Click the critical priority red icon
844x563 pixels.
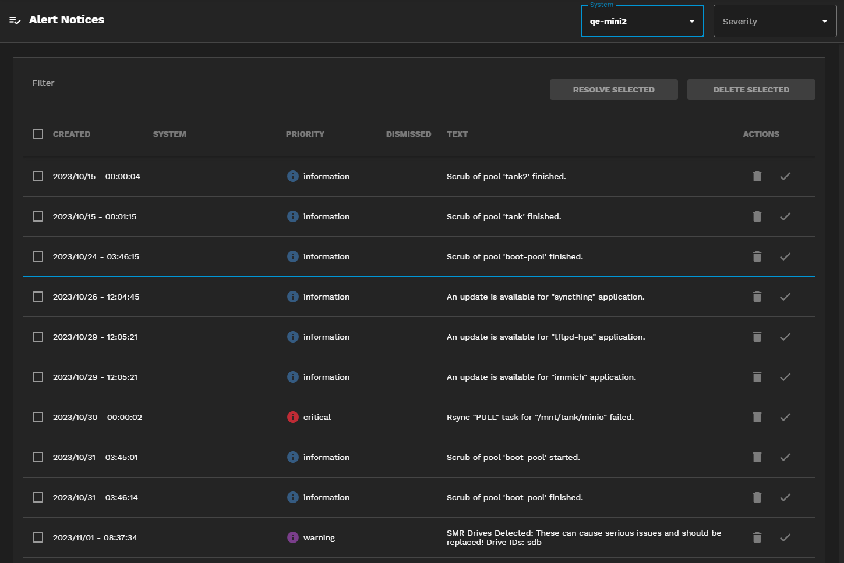(293, 417)
